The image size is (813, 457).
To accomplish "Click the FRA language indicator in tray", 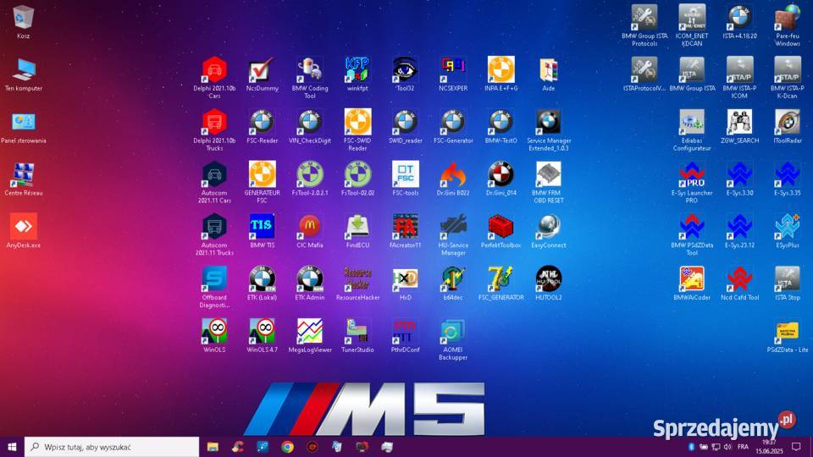I will 743,446.
